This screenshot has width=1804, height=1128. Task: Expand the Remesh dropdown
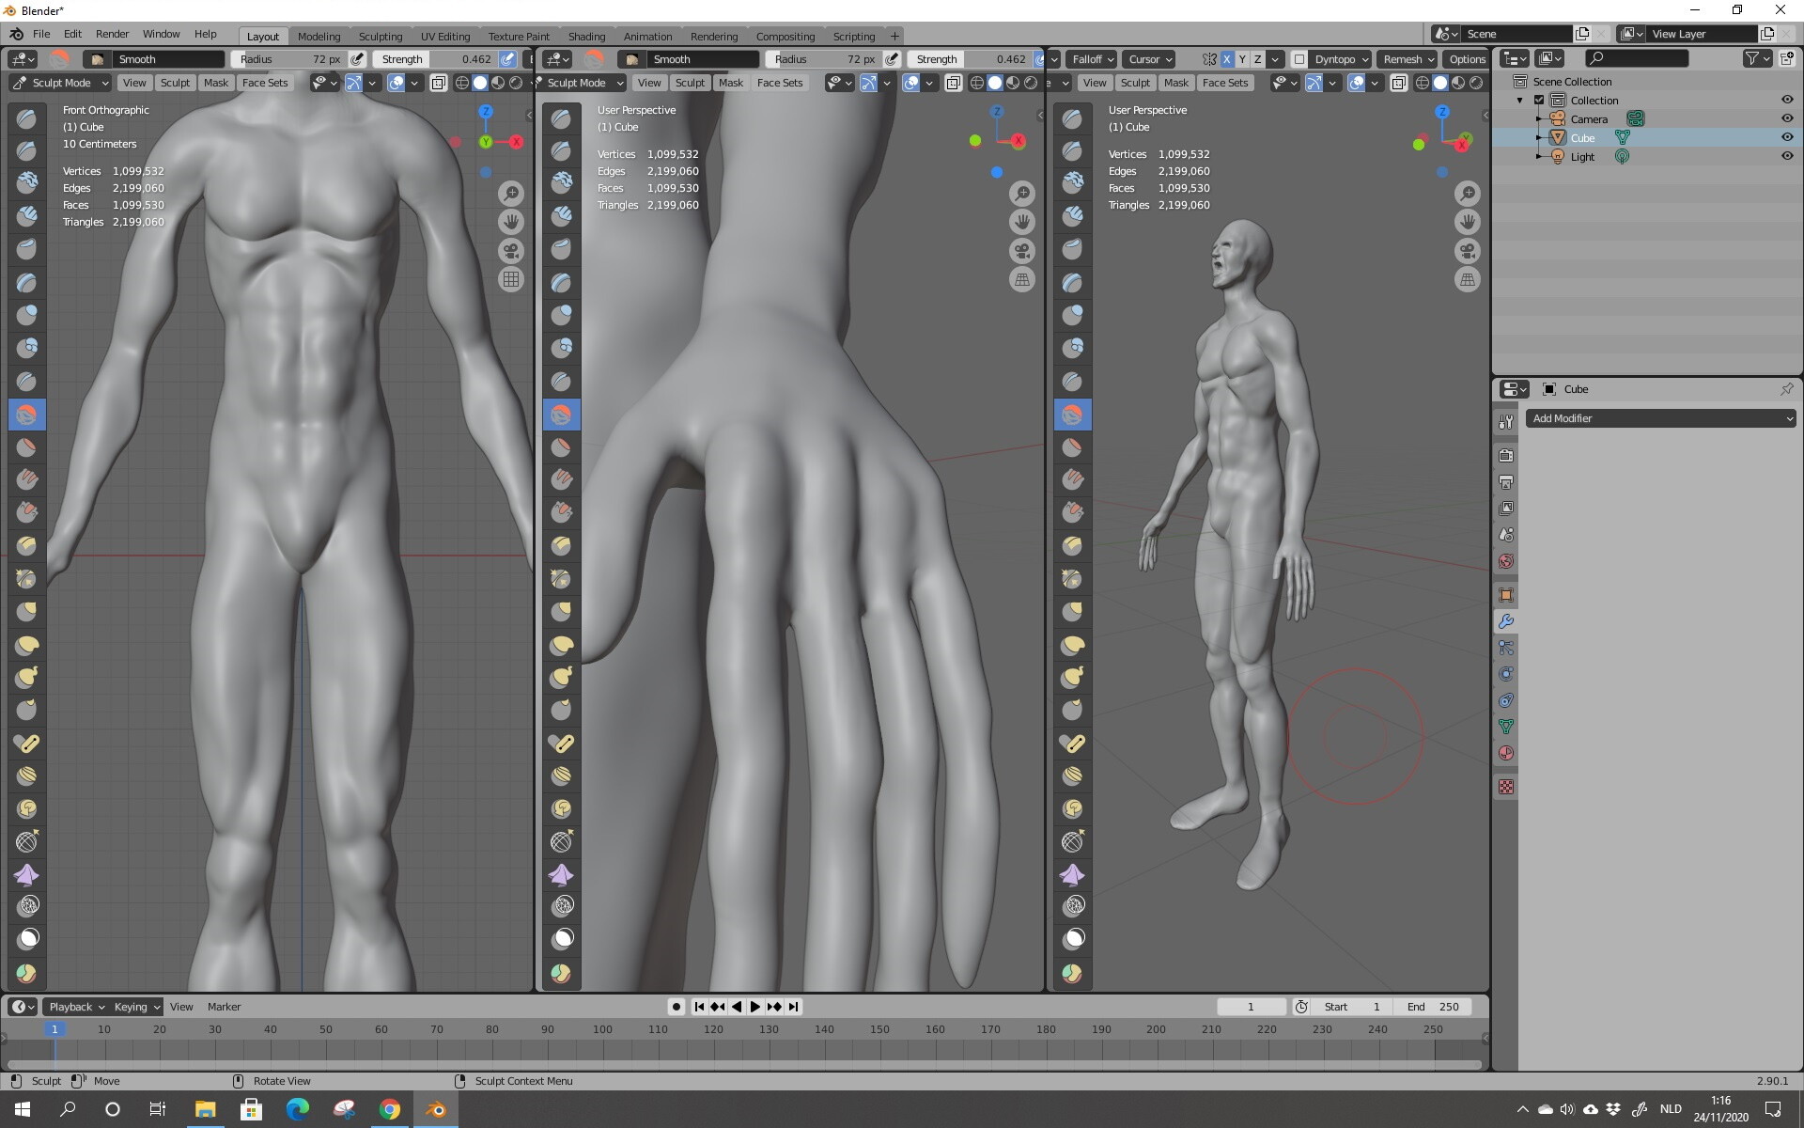1407,59
